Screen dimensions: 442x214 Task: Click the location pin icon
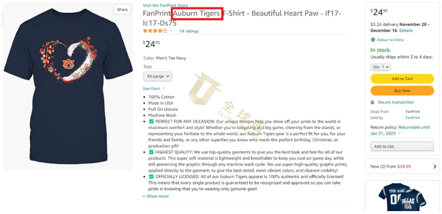pos(373,40)
